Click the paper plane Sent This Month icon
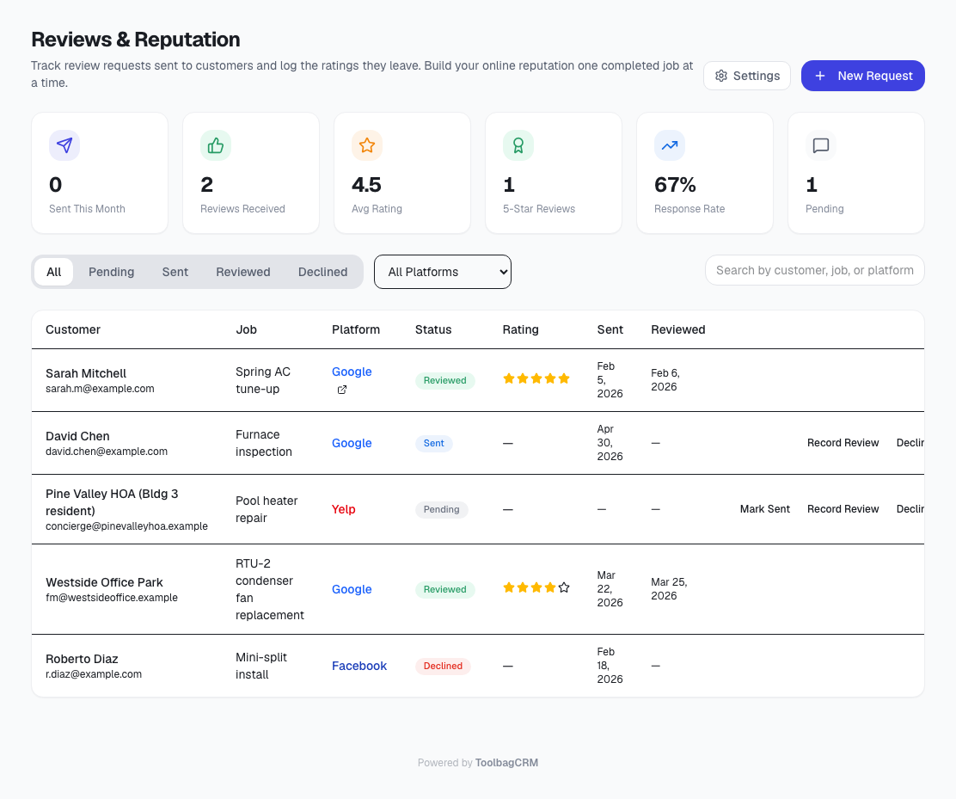Image resolution: width=956 pixels, height=799 pixels. coord(64,145)
